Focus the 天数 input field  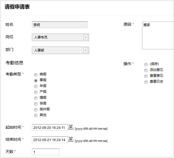click(46, 152)
